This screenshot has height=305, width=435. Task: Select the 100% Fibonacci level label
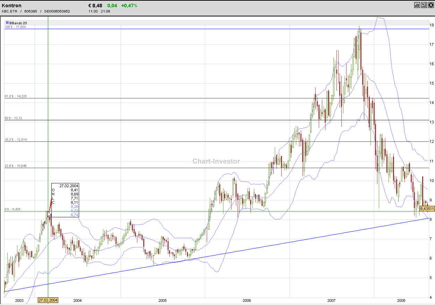(x=15, y=27)
